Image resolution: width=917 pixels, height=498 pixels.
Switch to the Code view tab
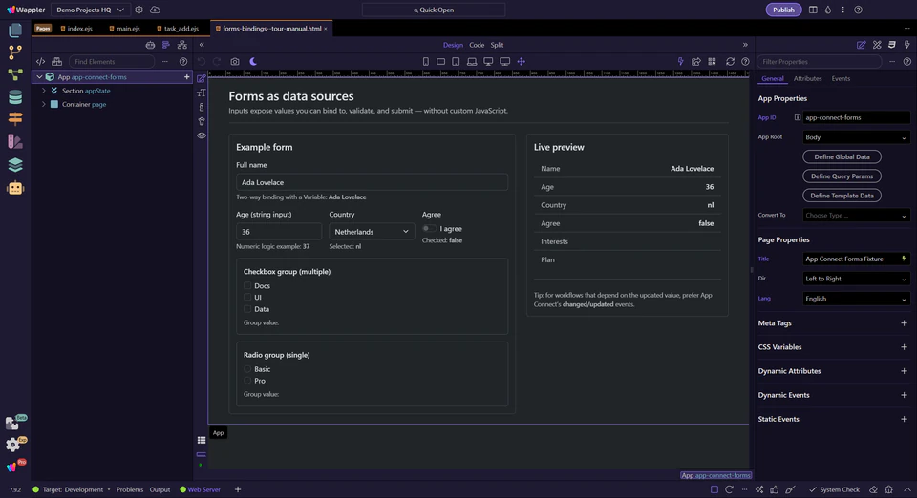coord(477,45)
